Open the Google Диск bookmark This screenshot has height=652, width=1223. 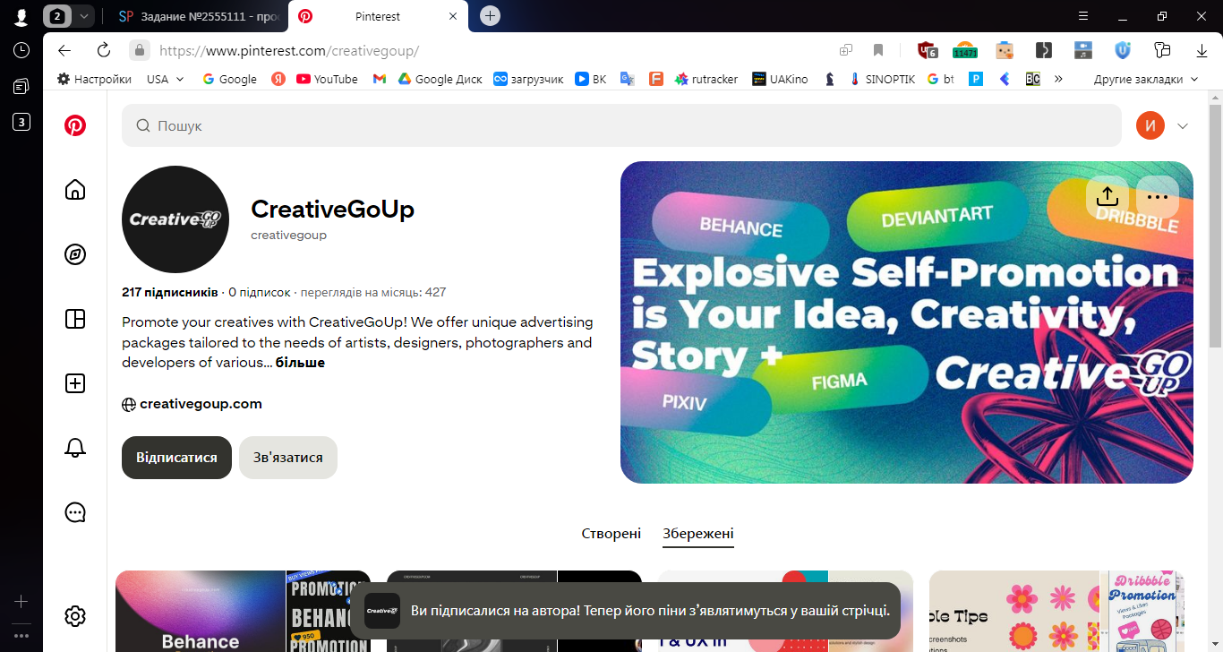click(440, 79)
